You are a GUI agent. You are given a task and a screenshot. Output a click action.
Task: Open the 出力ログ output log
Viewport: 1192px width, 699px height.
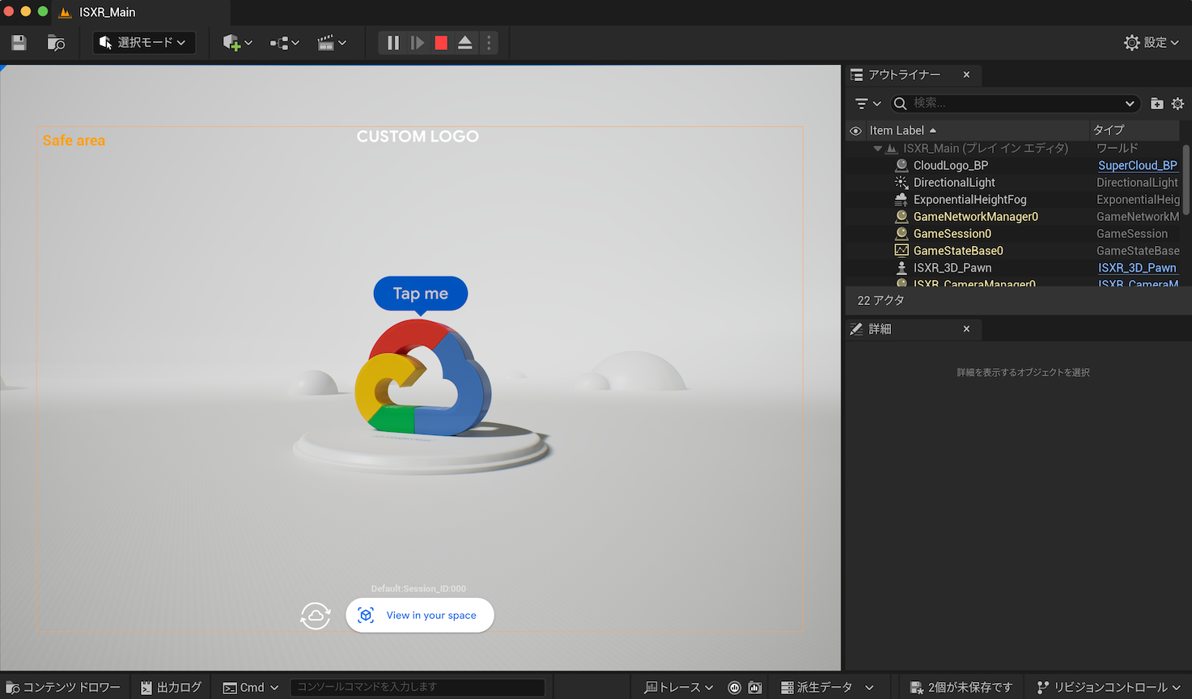pyautogui.click(x=171, y=687)
